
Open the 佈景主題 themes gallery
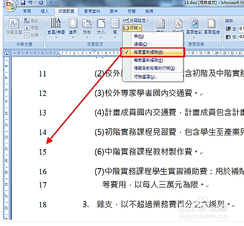click(14, 28)
